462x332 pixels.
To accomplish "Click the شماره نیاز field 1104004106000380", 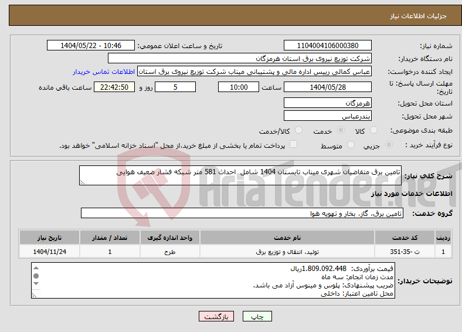I will (x=327, y=45).
